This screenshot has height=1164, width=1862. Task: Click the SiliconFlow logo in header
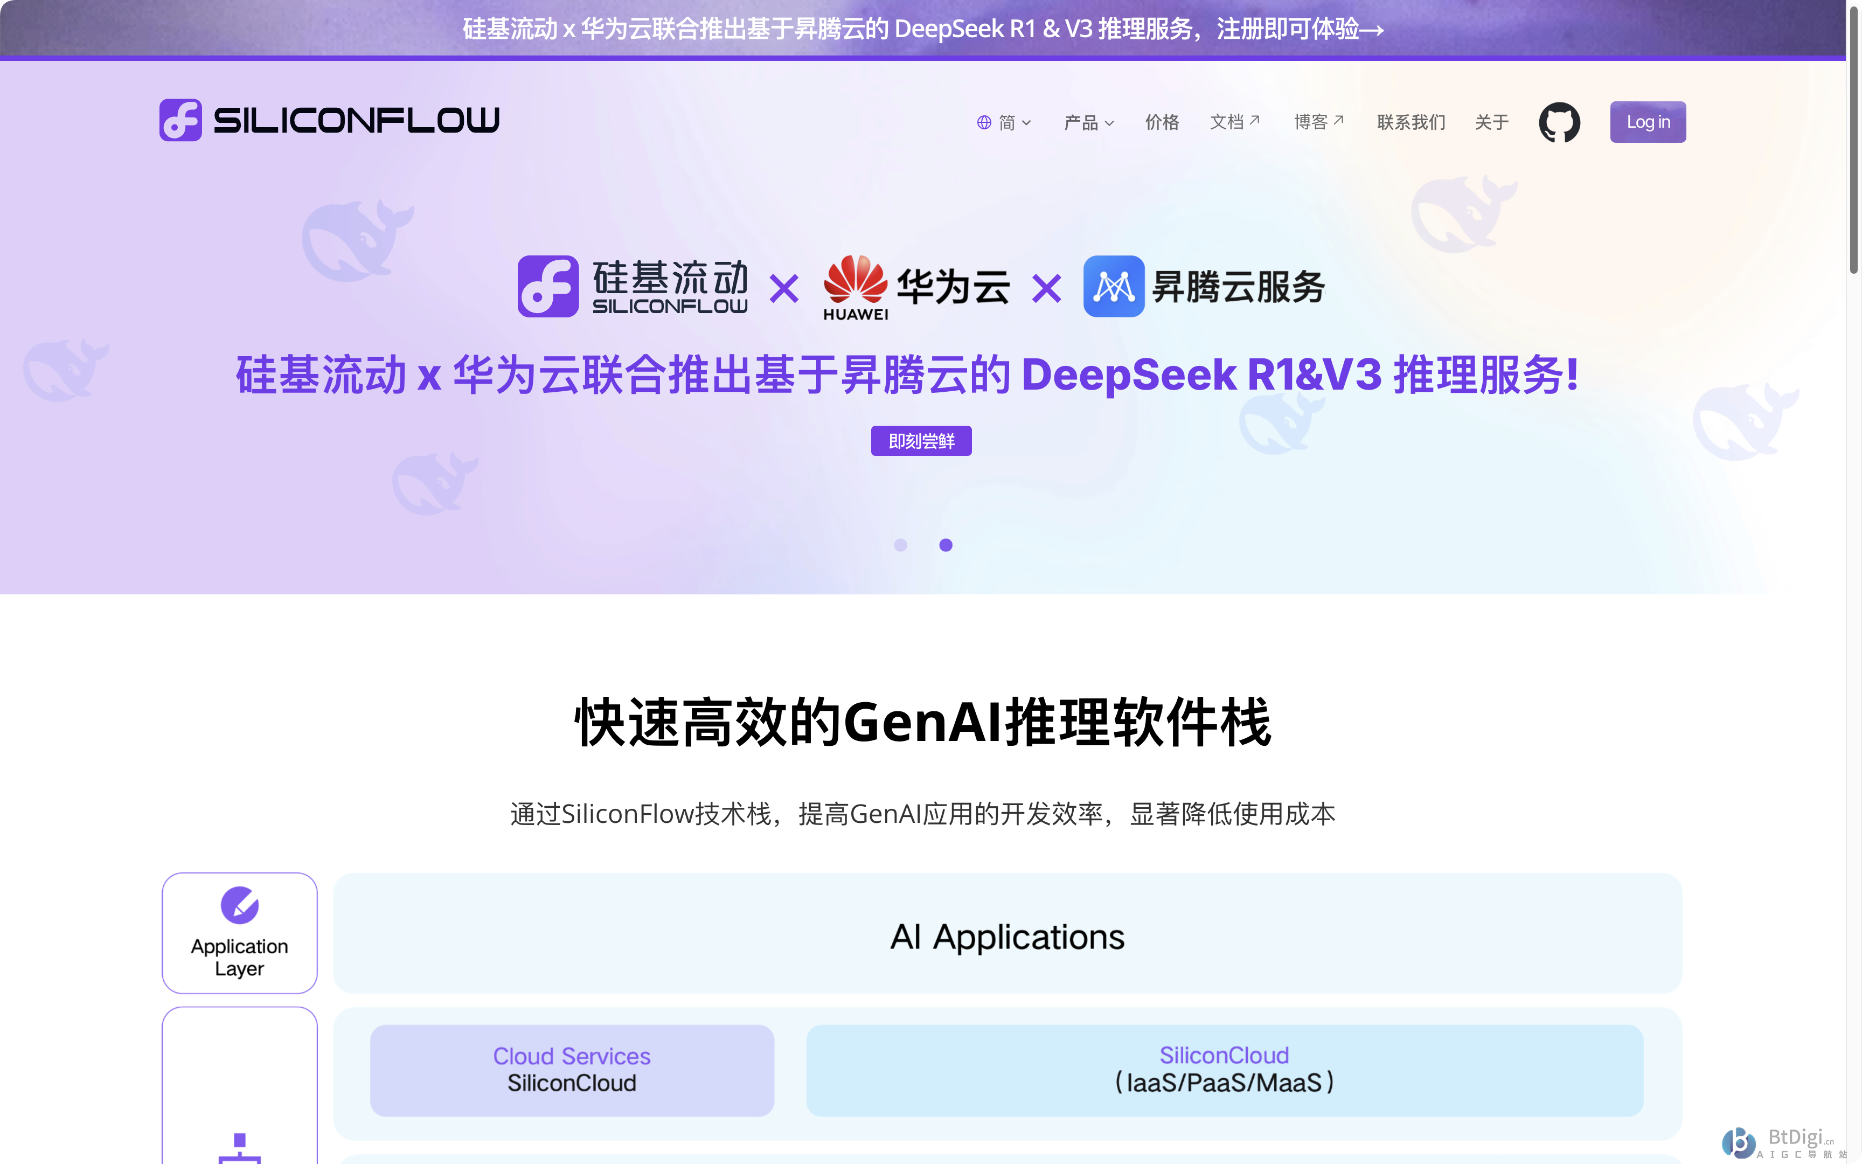click(x=329, y=120)
